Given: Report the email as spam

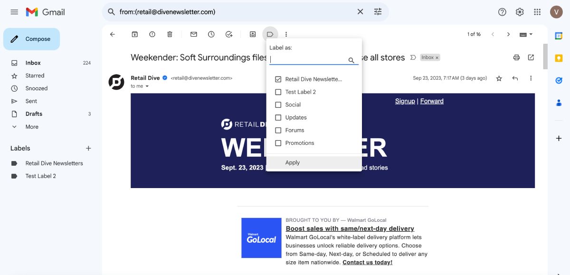Looking at the screenshot, I should pyautogui.click(x=152, y=34).
